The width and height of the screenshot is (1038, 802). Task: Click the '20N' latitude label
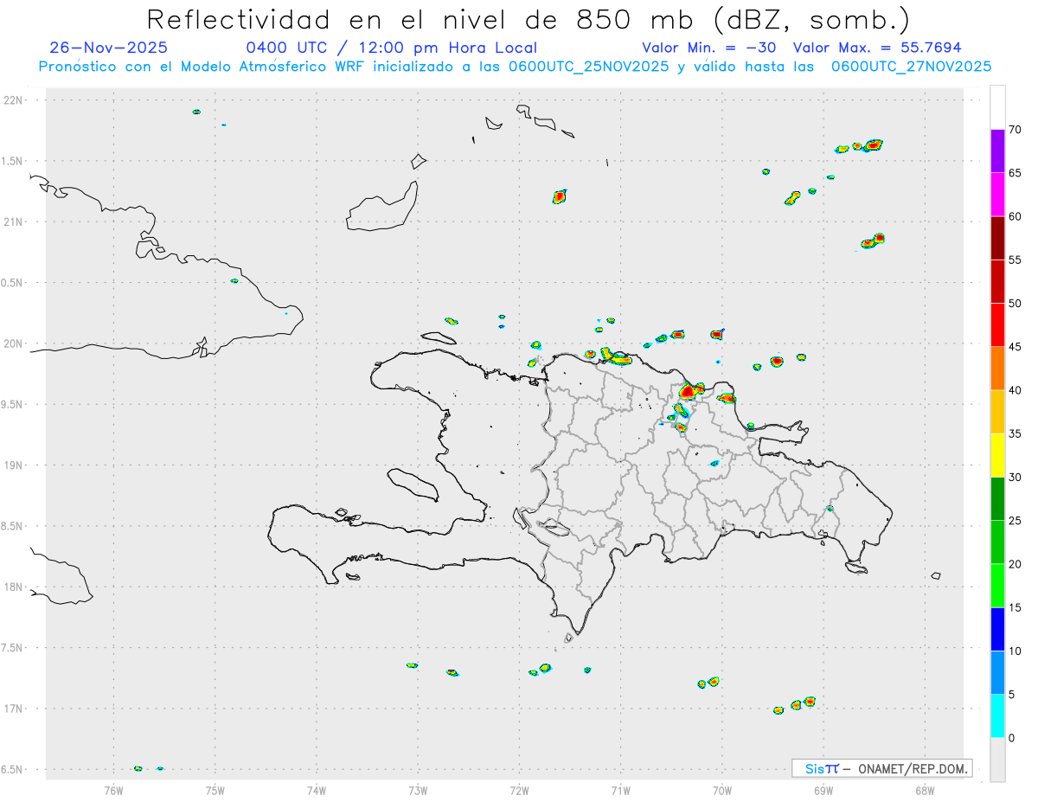point(15,343)
